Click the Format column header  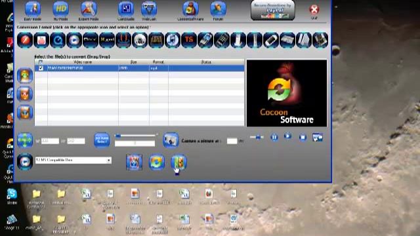[x=159, y=62]
